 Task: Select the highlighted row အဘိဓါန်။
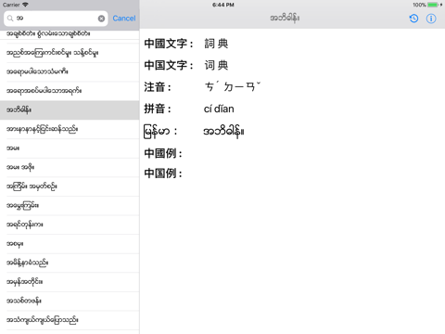click(x=70, y=110)
